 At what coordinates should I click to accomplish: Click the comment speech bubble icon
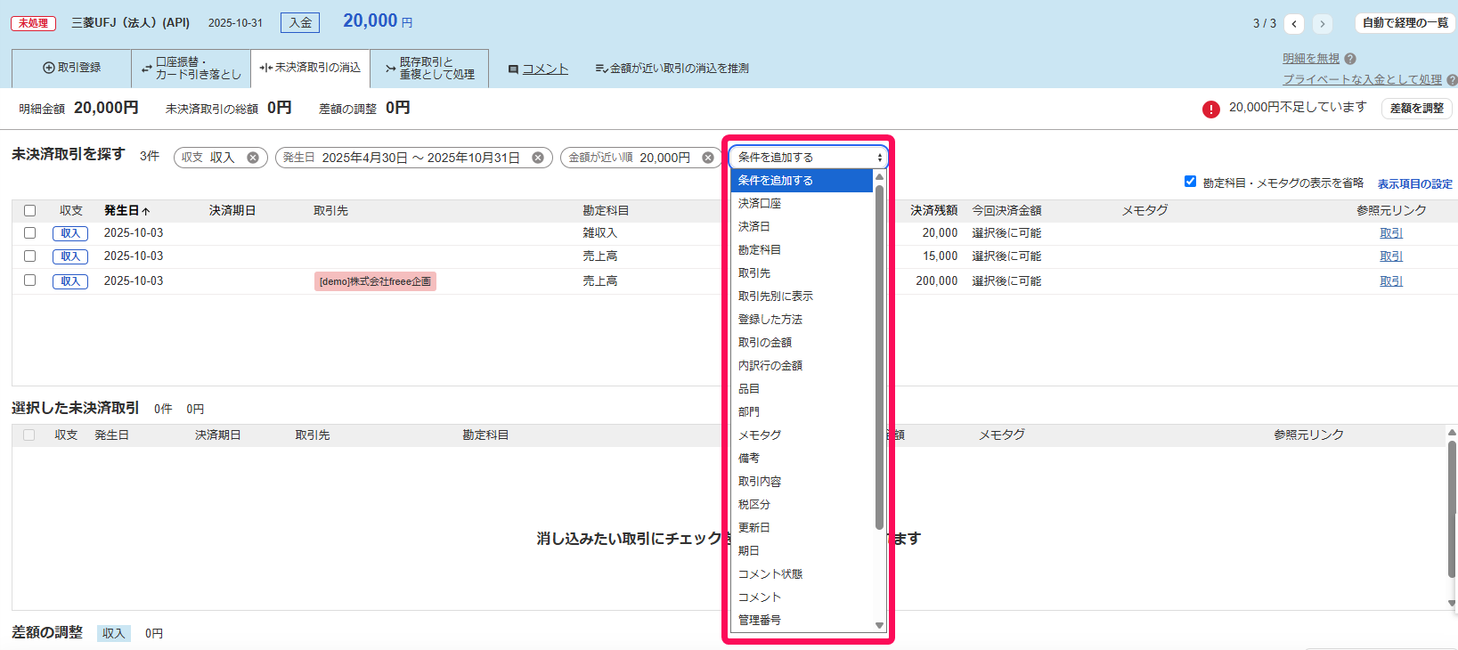tap(513, 69)
